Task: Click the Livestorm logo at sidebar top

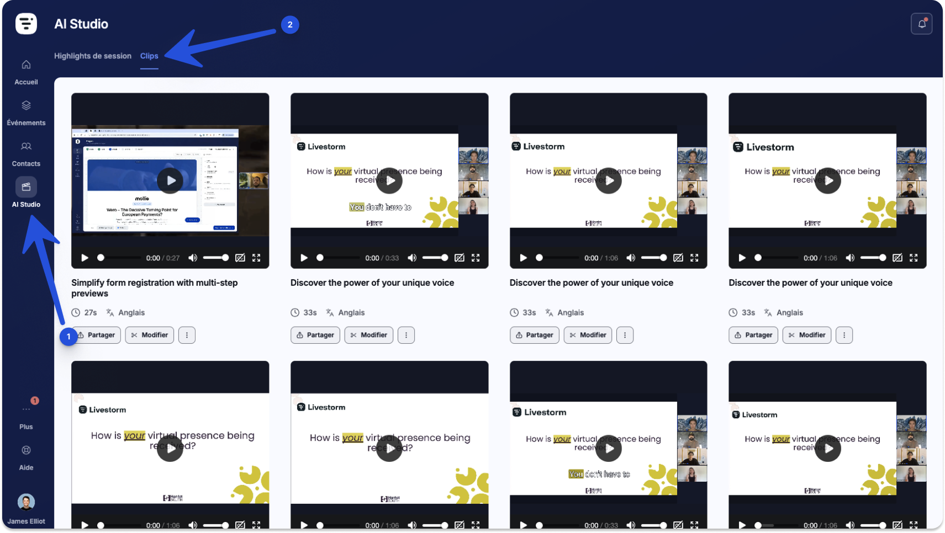Action: tap(26, 24)
